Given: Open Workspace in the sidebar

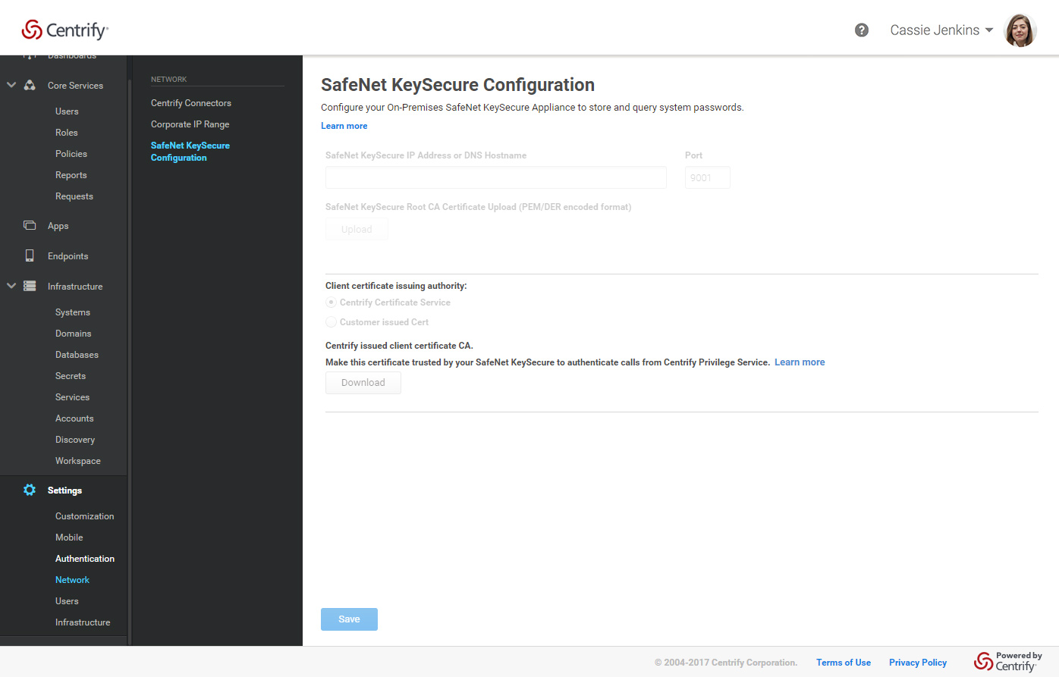Looking at the screenshot, I should pyautogui.click(x=77, y=461).
